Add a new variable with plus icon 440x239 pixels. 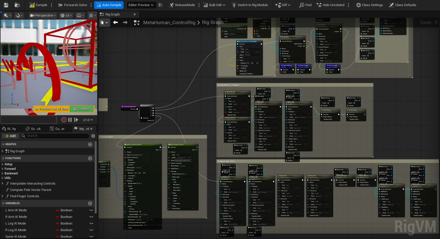(x=90, y=203)
